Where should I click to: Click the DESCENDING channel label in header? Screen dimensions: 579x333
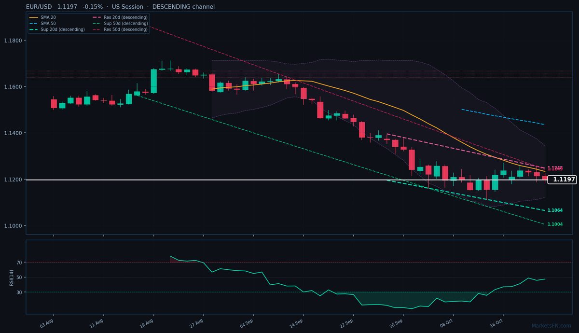click(183, 7)
